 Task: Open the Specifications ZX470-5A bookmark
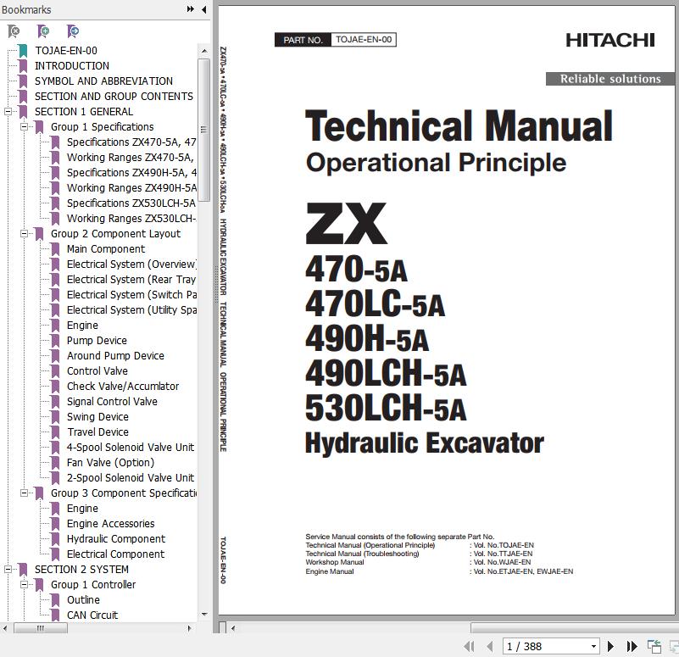point(131,142)
